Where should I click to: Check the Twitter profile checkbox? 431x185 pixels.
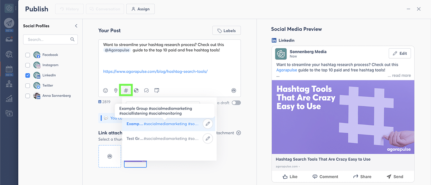click(28, 86)
